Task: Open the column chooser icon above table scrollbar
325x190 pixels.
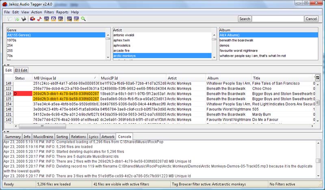Action: coord(317,78)
